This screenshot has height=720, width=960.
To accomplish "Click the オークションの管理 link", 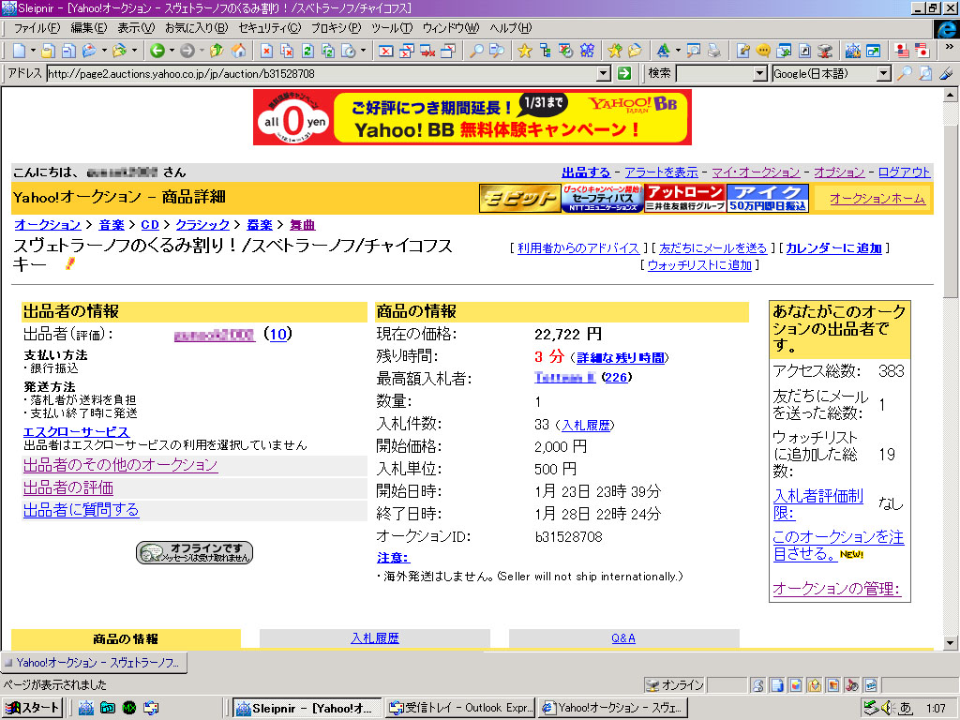I will 836,589.
